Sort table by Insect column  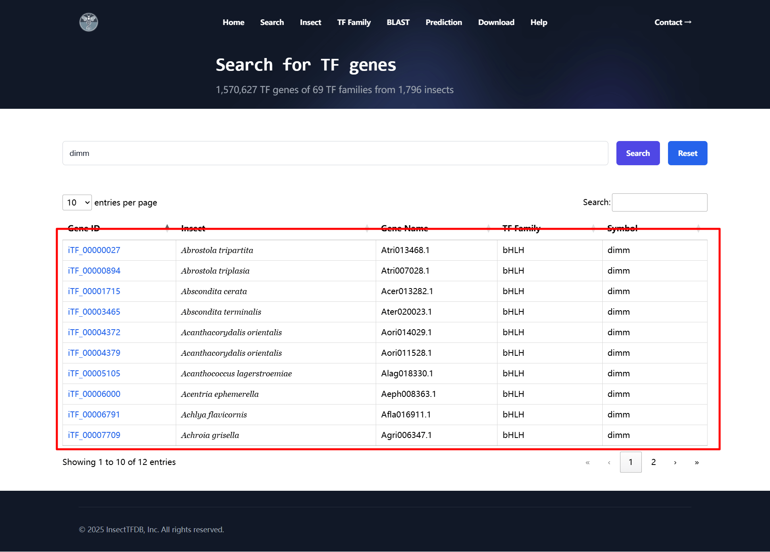coord(193,228)
